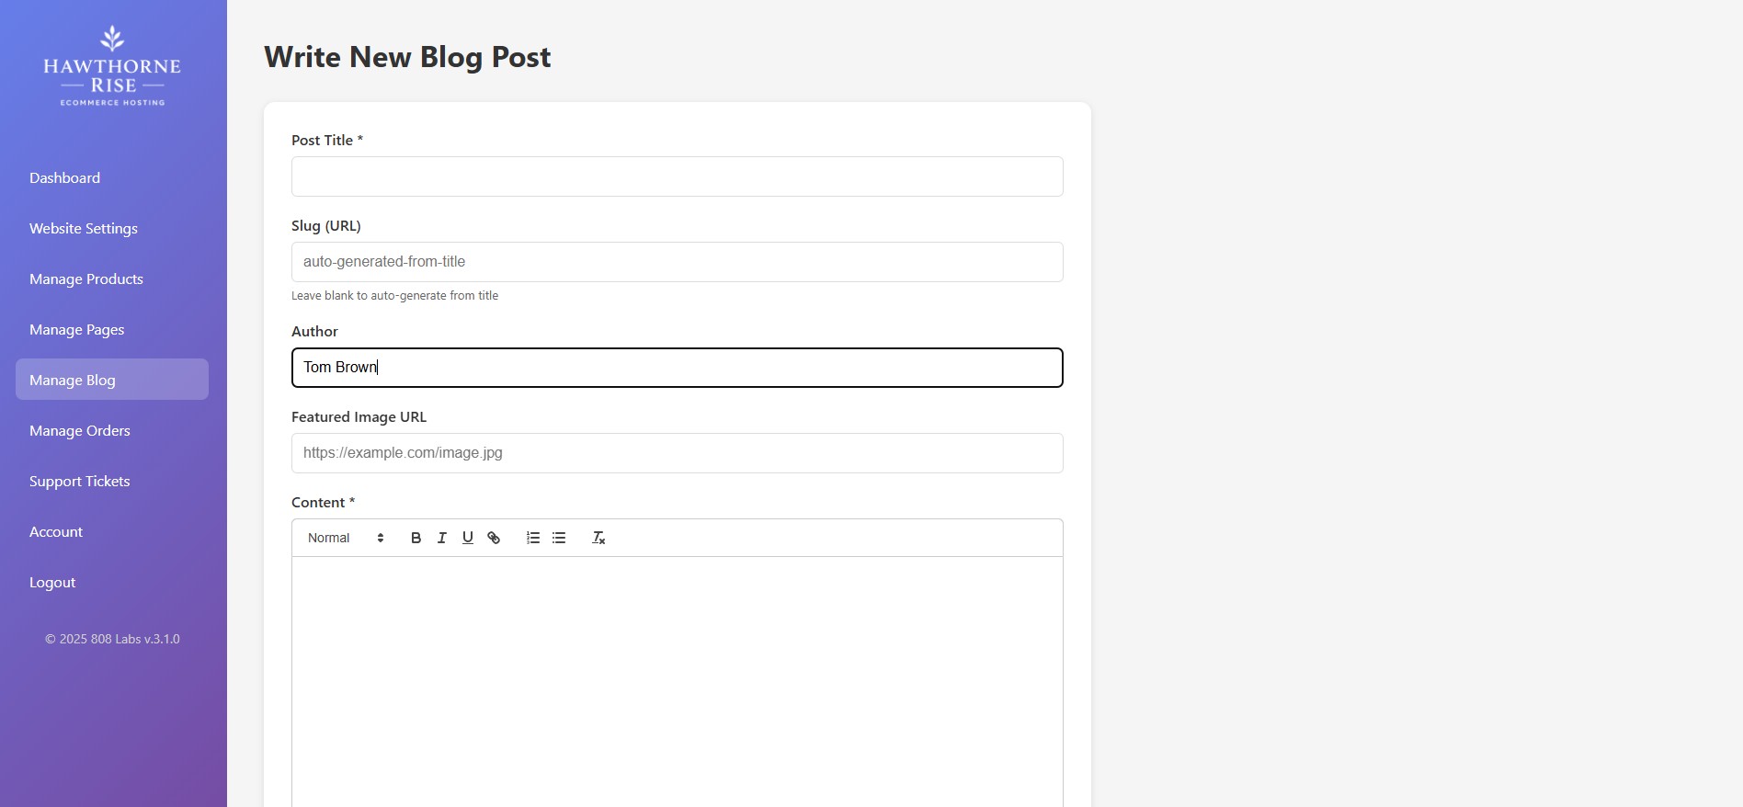This screenshot has width=1743, height=807.
Task: Apply italic formatting
Action: click(441, 538)
